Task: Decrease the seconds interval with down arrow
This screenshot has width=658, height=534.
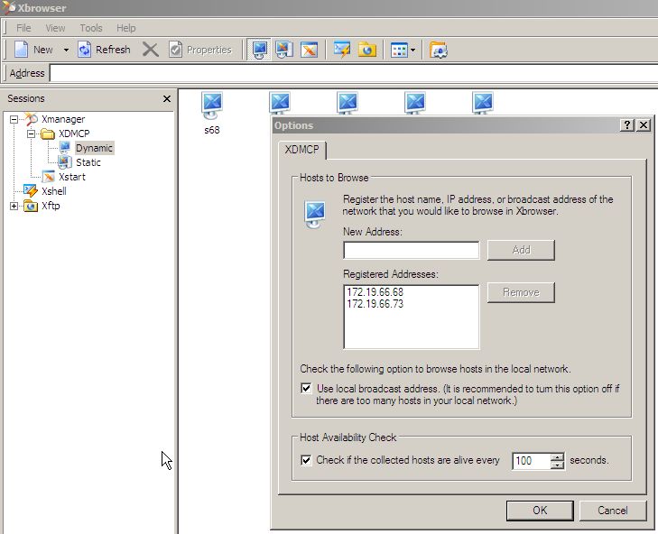Action: pos(557,465)
